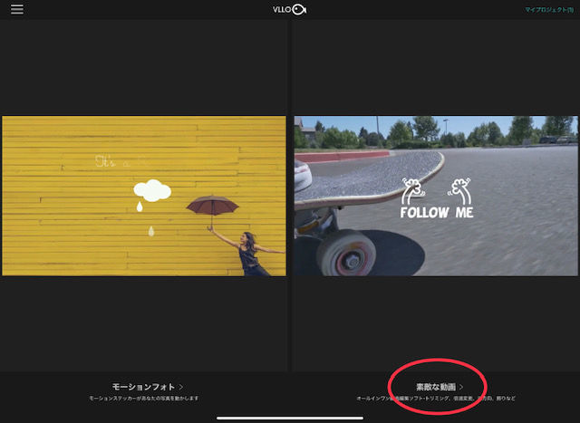
Task: Open the hamburger menu
Action: click(17, 9)
